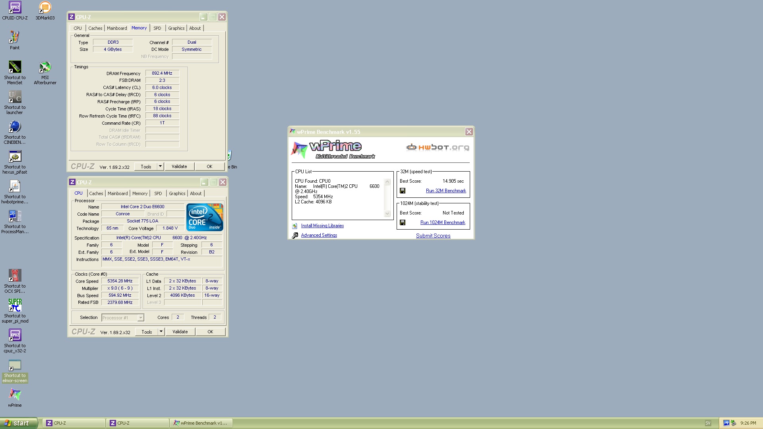Click the Intel Core 2 Duo logo
This screenshot has width=763, height=429.
[205, 217]
